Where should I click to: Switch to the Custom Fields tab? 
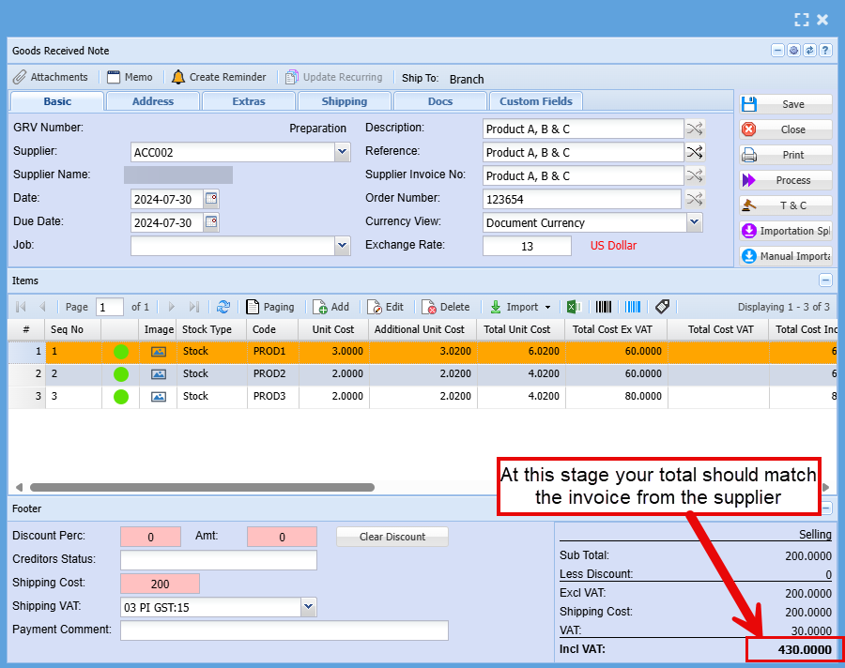coord(536,101)
